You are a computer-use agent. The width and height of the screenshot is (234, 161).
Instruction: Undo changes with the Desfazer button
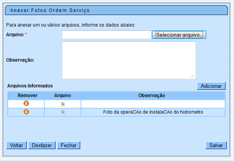click(x=42, y=145)
